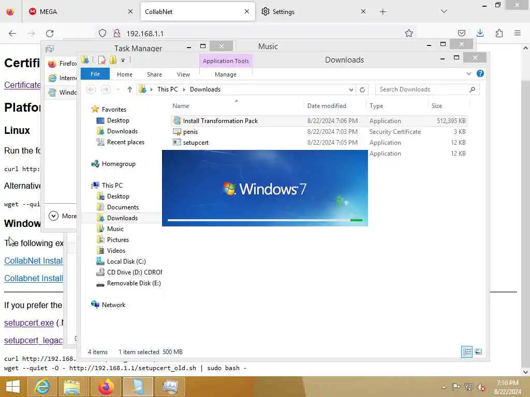Select Local Disk (C:) in navigation pane
Viewport: 530px width, 397px height.
[x=126, y=261]
